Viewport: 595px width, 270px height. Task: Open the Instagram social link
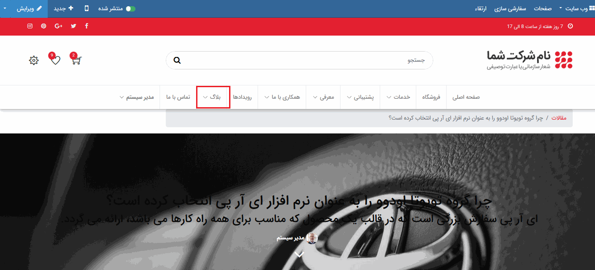[30, 26]
